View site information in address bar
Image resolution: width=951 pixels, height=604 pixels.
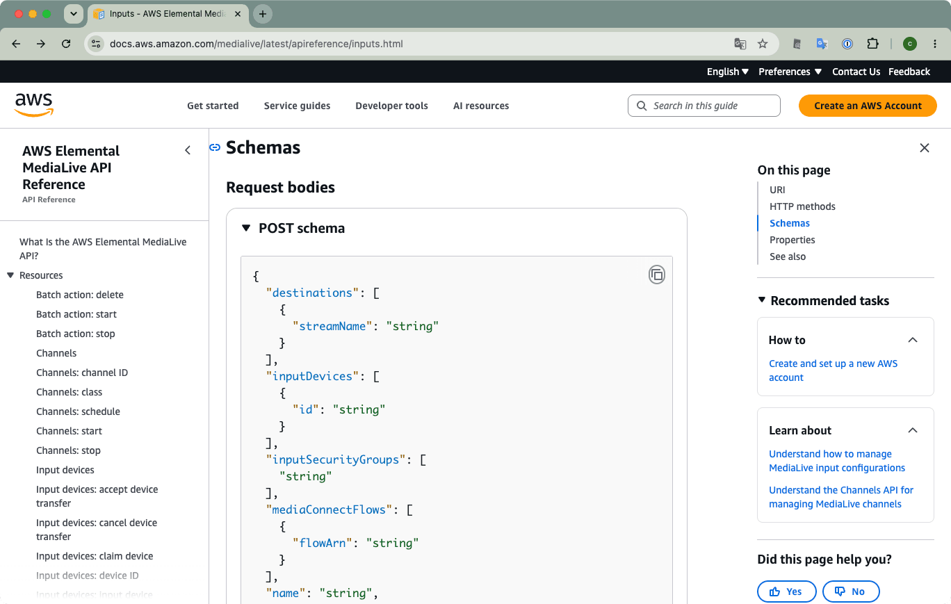pyautogui.click(x=96, y=44)
